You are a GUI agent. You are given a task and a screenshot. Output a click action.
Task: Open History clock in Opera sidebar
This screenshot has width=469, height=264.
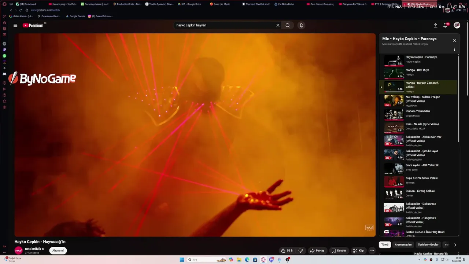tap(4, 95)
